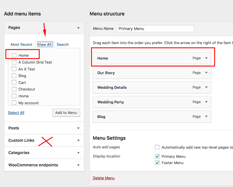This screenshot has width=233, height=187.
Task: Enable automatically add new top-level pages
Action: click(157, 147)
